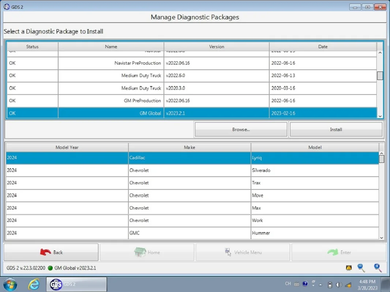Screen dimensions: 390x292
Task: Select the GMC Hummer row
Action: [x=192, y=233]
